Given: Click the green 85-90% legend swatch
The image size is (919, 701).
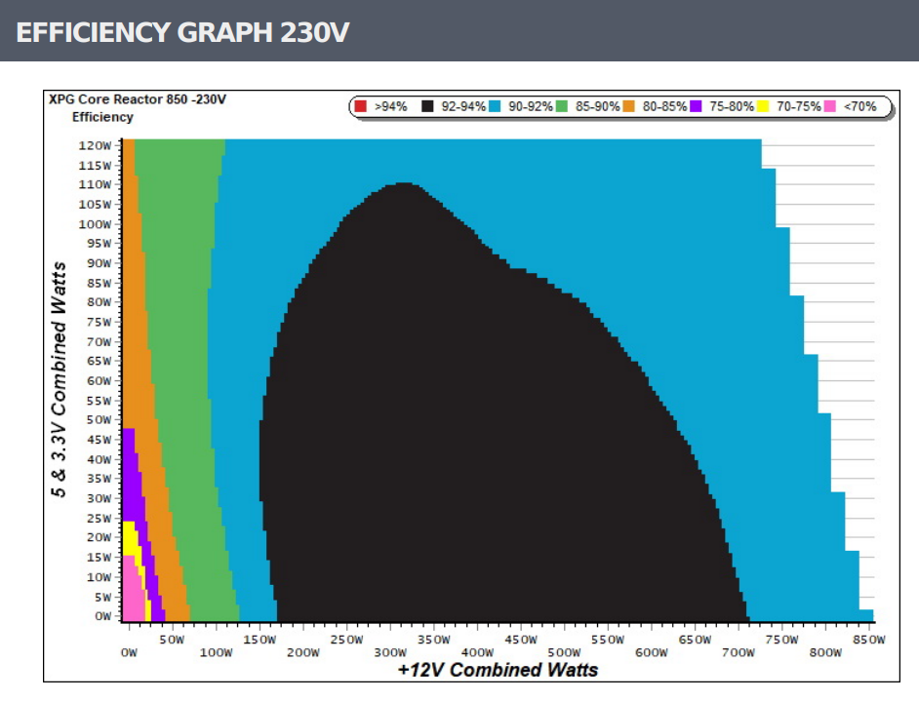Looking at the screenshot, I should [562, 106].
